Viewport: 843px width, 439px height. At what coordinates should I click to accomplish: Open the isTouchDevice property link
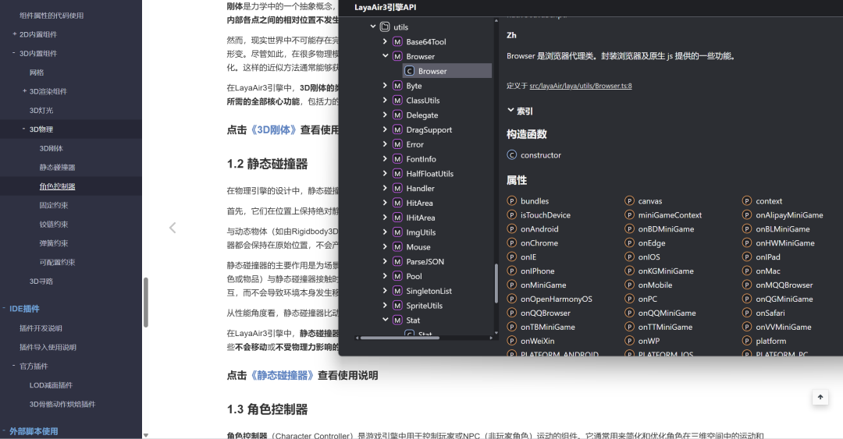[x=545, y=215]
